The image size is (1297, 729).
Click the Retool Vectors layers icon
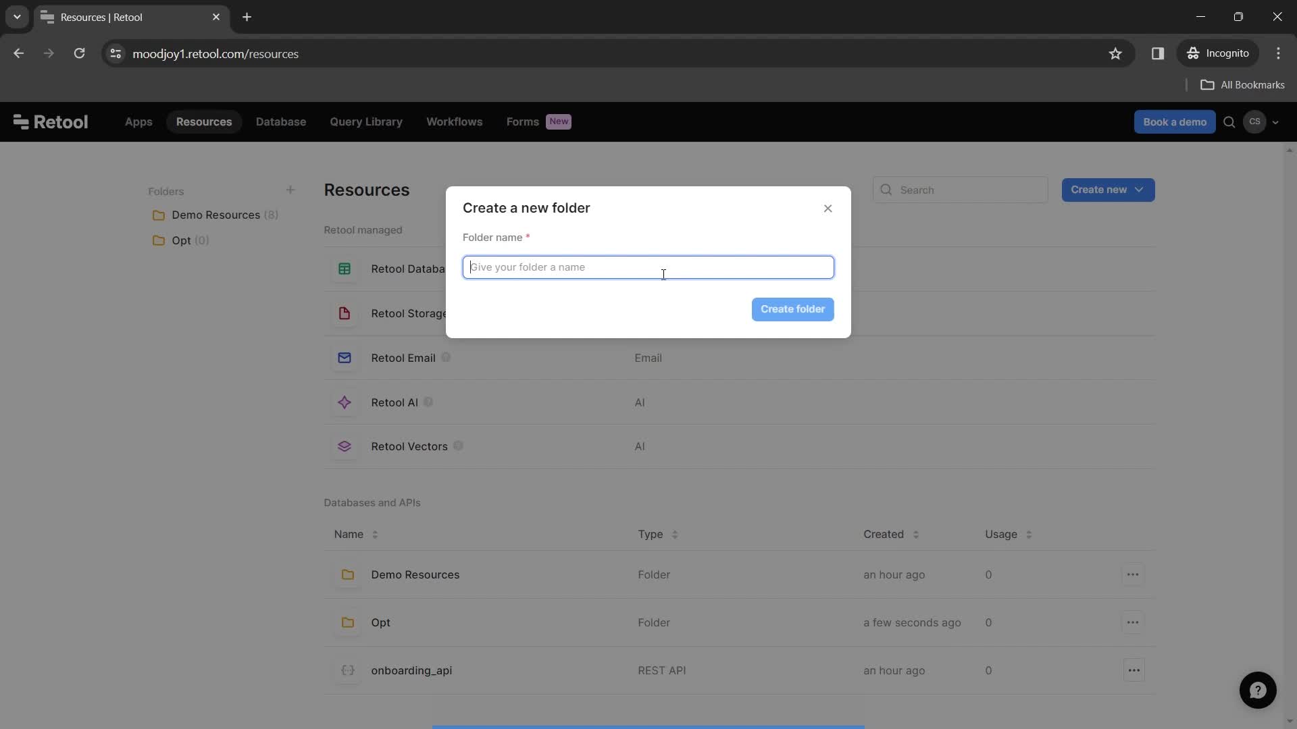tap(345, 447)
